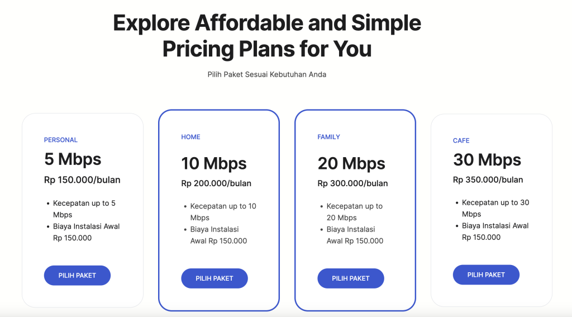The height and width of the screenshot is (317, 572).
Task: Click the PERSONAL plan label
Action: pyautogui.click(x=61, y=140)
